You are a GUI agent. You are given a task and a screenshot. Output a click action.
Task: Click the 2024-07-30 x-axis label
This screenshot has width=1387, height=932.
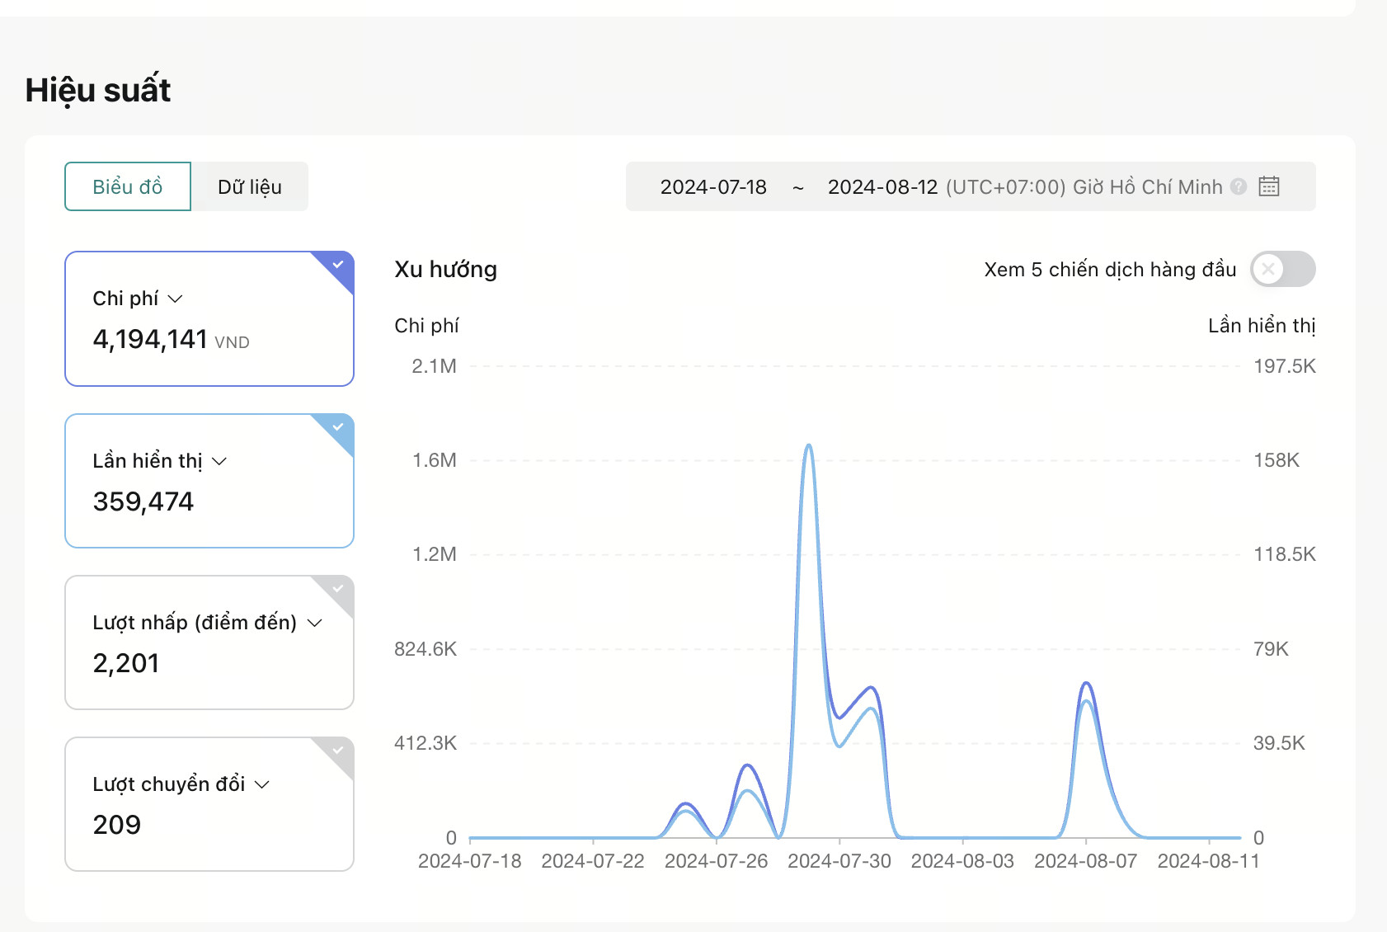(839, 861)
